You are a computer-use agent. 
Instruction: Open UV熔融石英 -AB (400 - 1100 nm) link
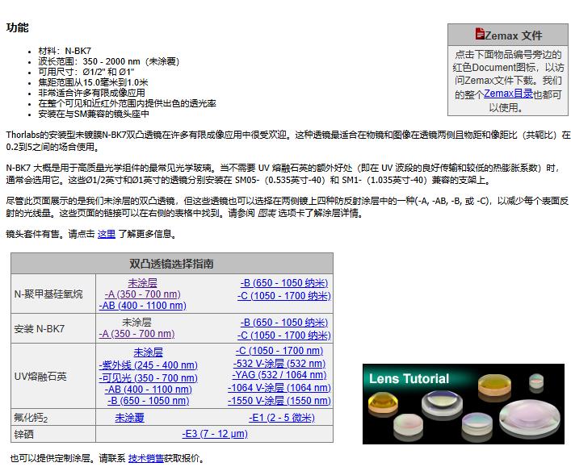pyautogui.click(x=149, y=390)
